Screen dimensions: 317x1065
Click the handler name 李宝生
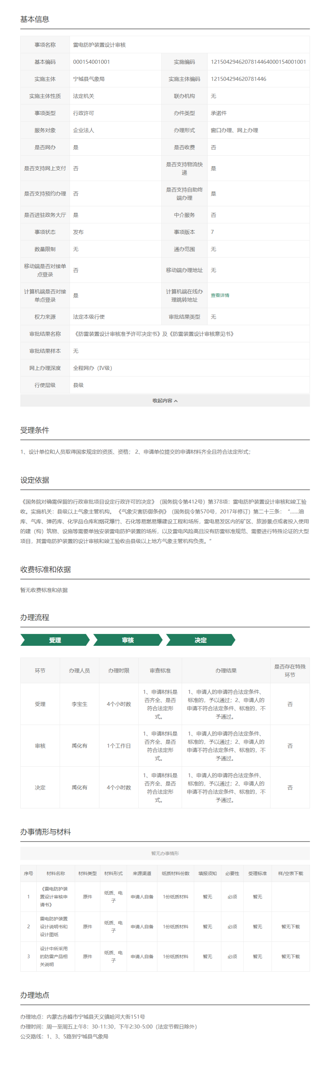point(79,704)
